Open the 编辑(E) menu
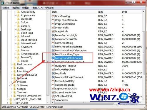Image resolution: width=147 pixels, height=110 pixels. coord(16,8)
